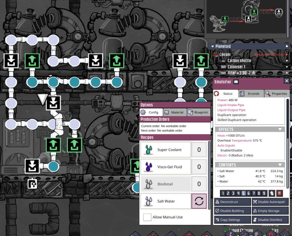This screenshot has height=236, width=292.
Task: Click Disable Autorepair
Action: pyautogui.click(x=270, y=202)
